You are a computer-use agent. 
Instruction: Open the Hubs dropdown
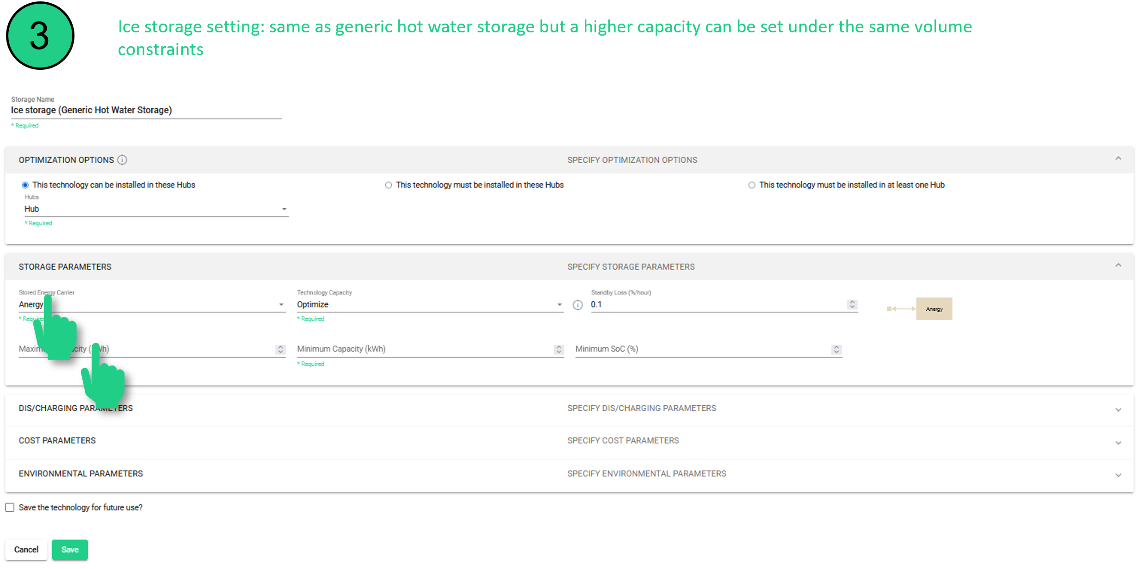tap(155, 209)
